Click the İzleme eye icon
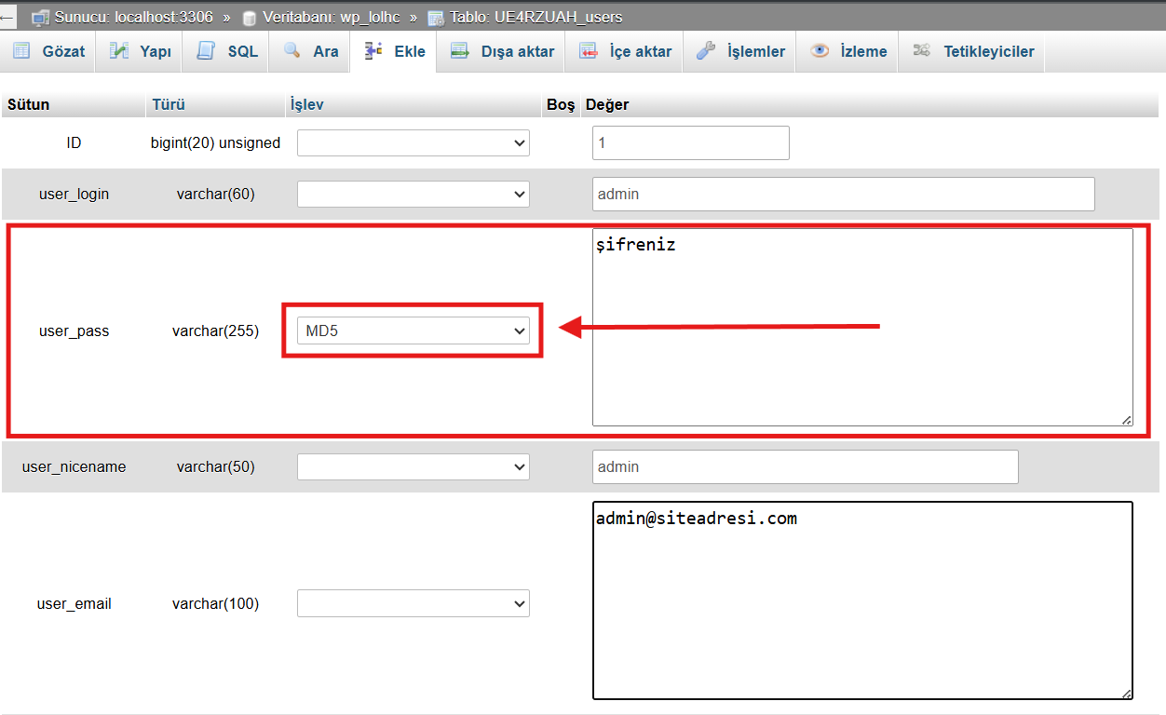Viewport: 1166px width, 715px height. 820,51
